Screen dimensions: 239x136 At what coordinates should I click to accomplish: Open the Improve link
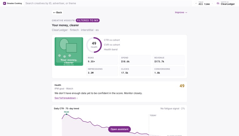181,12
